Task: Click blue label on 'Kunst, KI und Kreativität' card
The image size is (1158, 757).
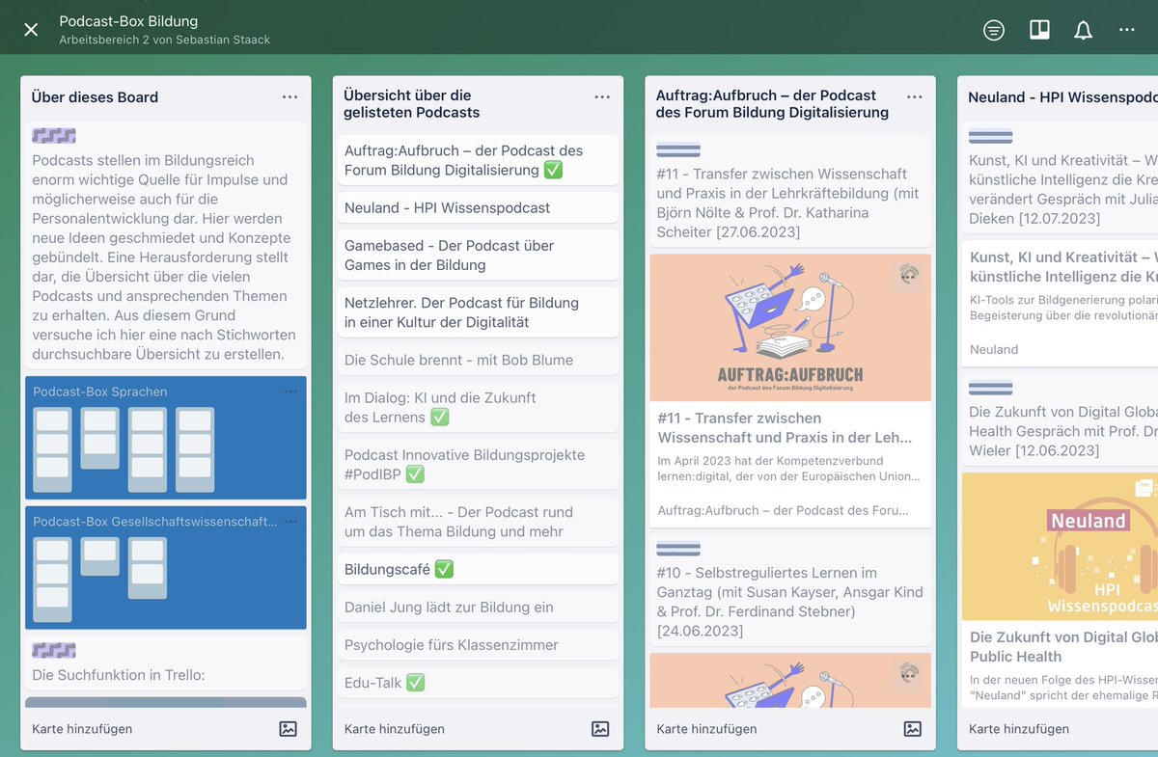Action: pyautogui.click(x=991, y=136)
